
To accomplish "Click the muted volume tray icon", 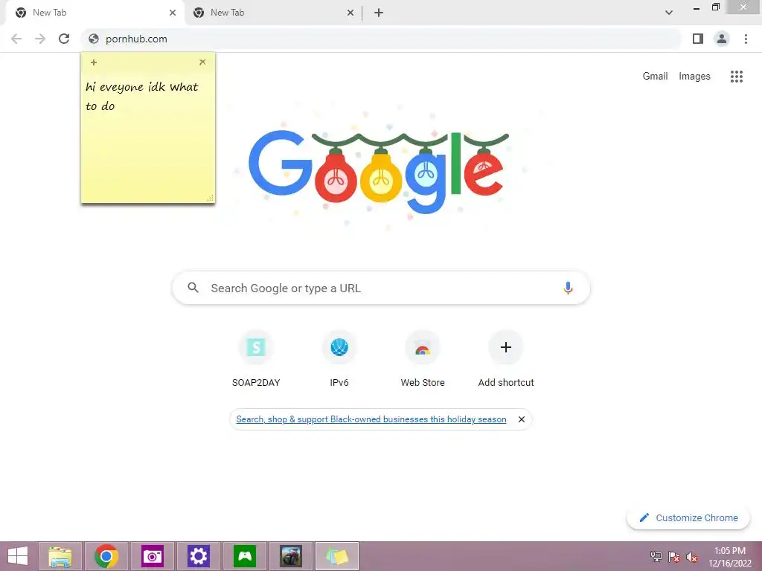I will (691, 557).
